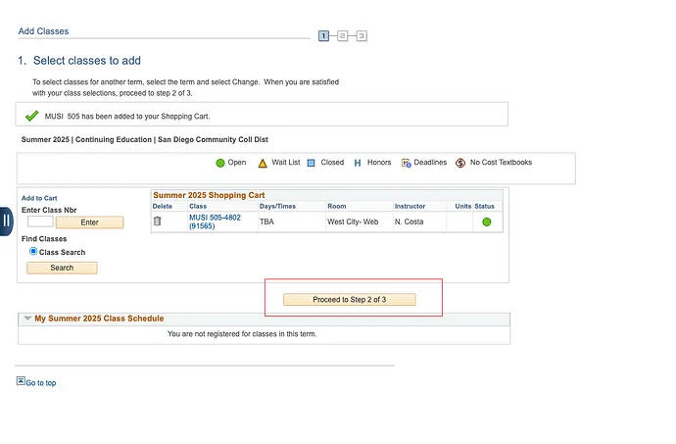Click the No Cost Textbooks icon
The width and height of the screenshot is (676, 444).
(460, 163)
